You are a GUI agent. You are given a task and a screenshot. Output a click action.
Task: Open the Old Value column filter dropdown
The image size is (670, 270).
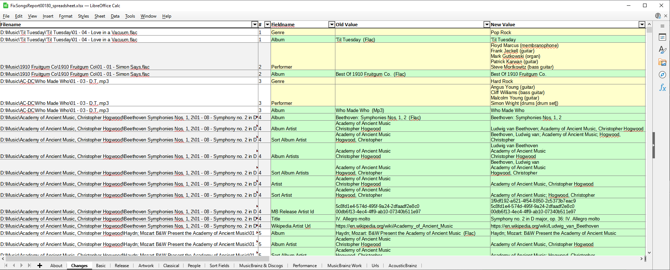pos(487,24)
